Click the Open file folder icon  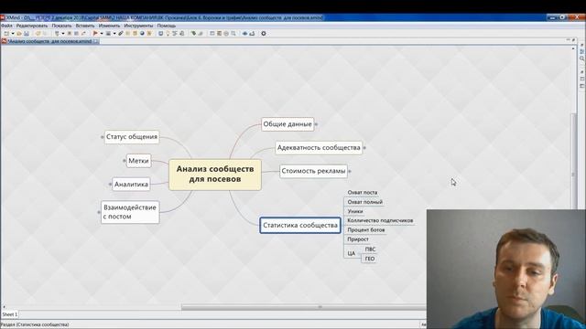19,34
